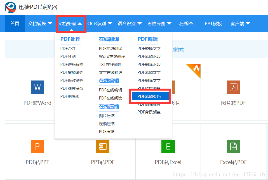Click highlighted PDF添加页码 entry

tap(151, 96)
